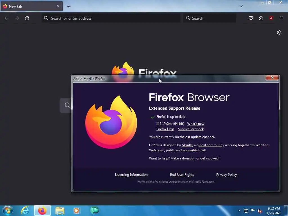
Task: Close the New Tab tab
Action: [58, 6]
